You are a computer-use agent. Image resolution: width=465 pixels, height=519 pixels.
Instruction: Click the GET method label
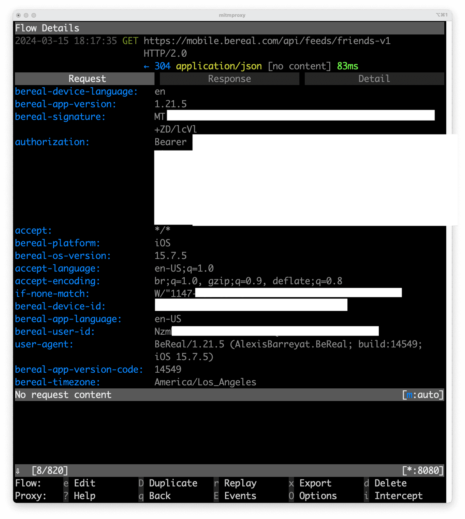point(130,41)
